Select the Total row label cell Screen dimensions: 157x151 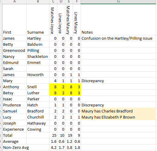click(15, 135)
